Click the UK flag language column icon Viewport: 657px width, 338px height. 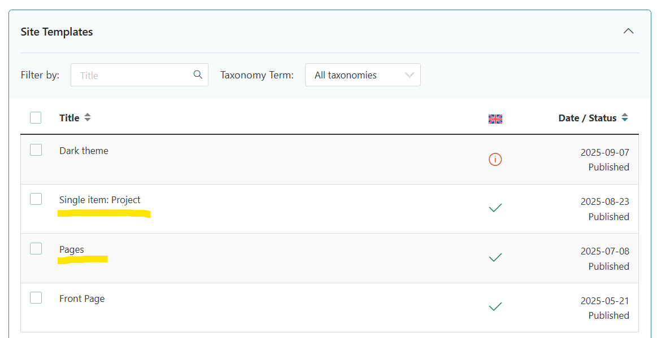(495, 118)
